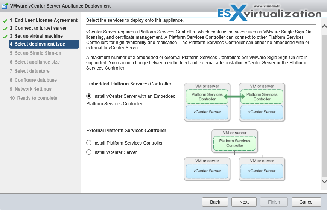
Task: Open step 1 End User License Agreement
Action: tap(44, 20)
